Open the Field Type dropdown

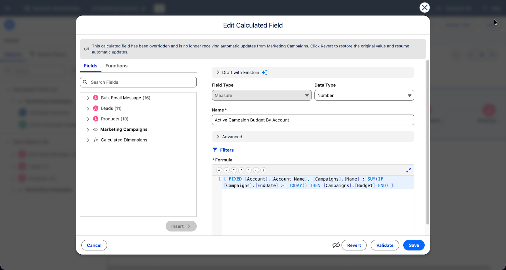262,95
